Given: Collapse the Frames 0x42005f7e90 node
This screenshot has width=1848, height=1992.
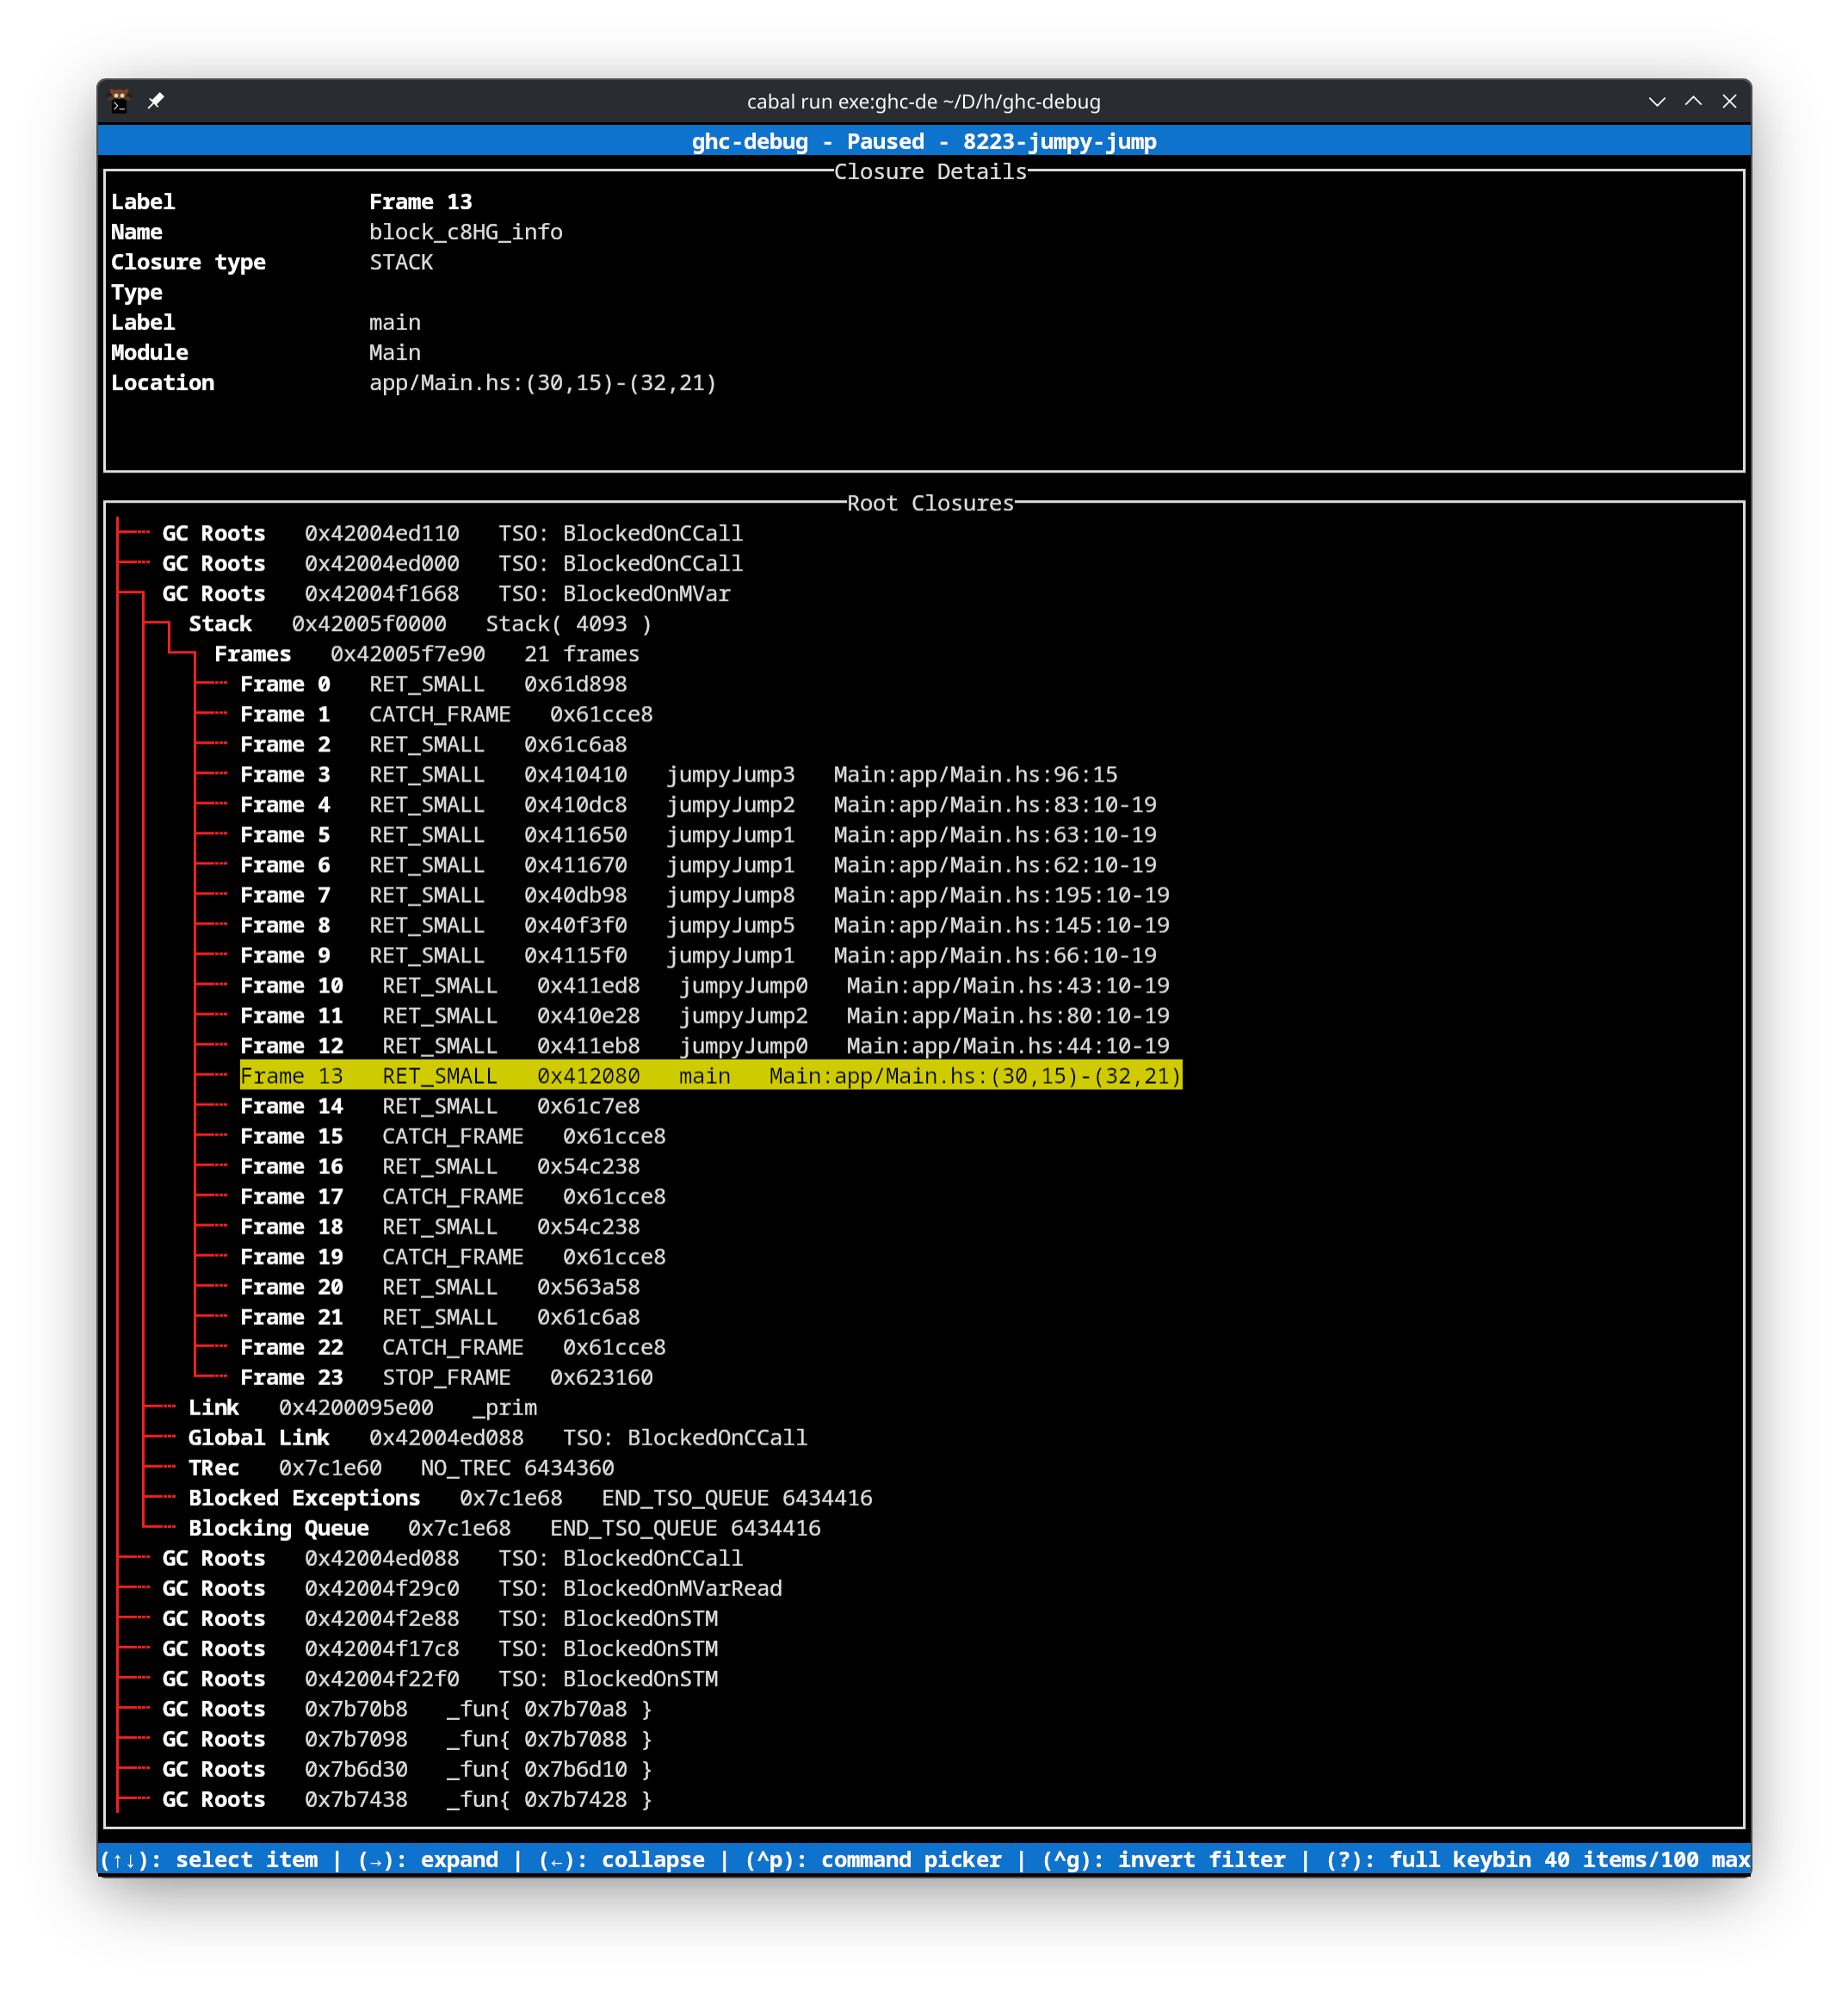Looking at the screenshot, I should click(427, 654).
